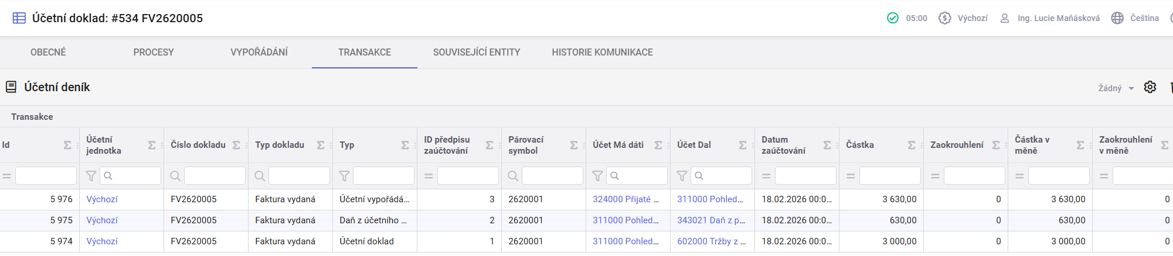Open the Žádný dropdown
Image resolution: width=1173 pixels, height=256 pixels.
pyautogui.click(x=1116, y=88)
